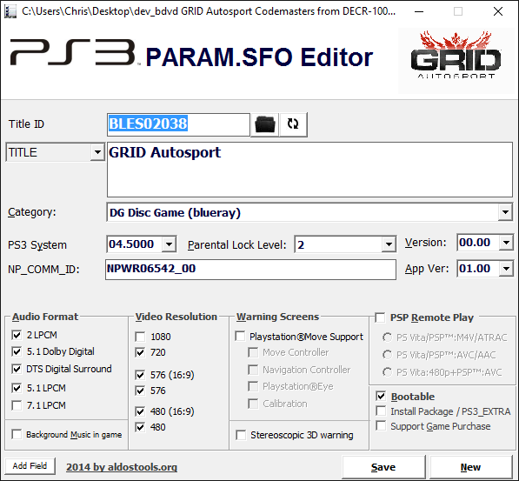Uncheck 5.1 LPCM audio format
This screenshot has height=481, width=519.
click(17, 388)
